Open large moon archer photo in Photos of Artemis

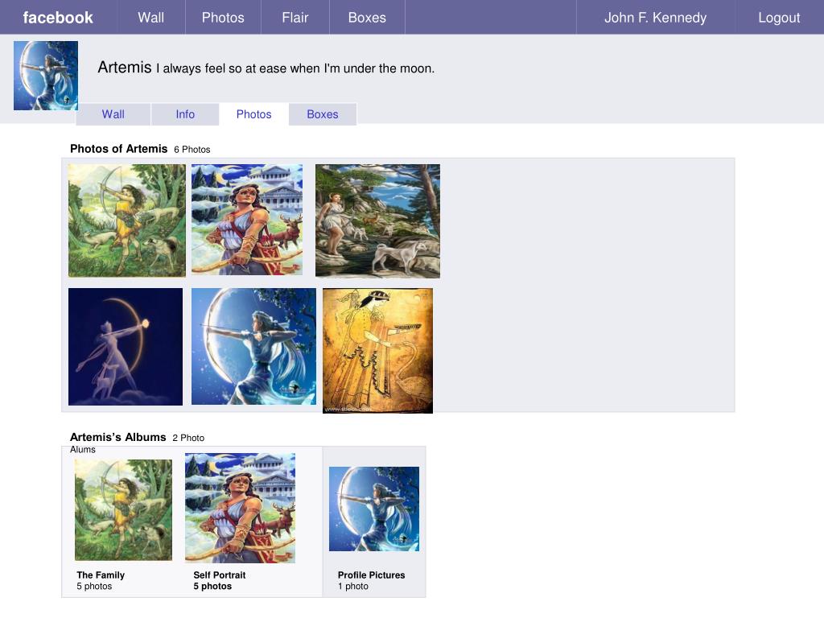(253, 346)
